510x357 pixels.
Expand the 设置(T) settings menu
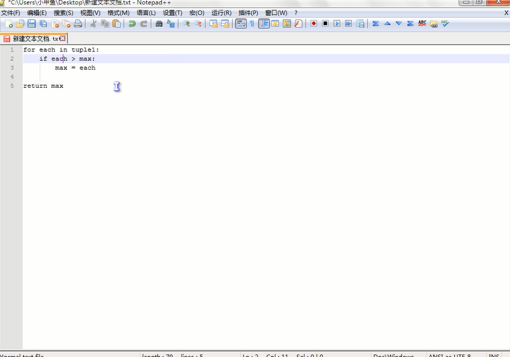point(173,13)
